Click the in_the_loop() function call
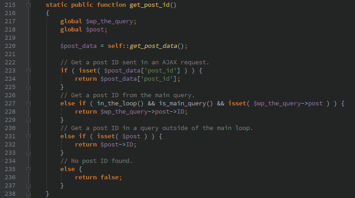This screenshot has width=355, height=198. pyautogui.click(x=120, y=104)
